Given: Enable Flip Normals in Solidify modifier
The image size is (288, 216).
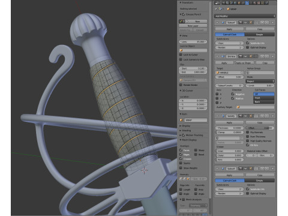Looking at the screenshot, I should tap(247, 132).
